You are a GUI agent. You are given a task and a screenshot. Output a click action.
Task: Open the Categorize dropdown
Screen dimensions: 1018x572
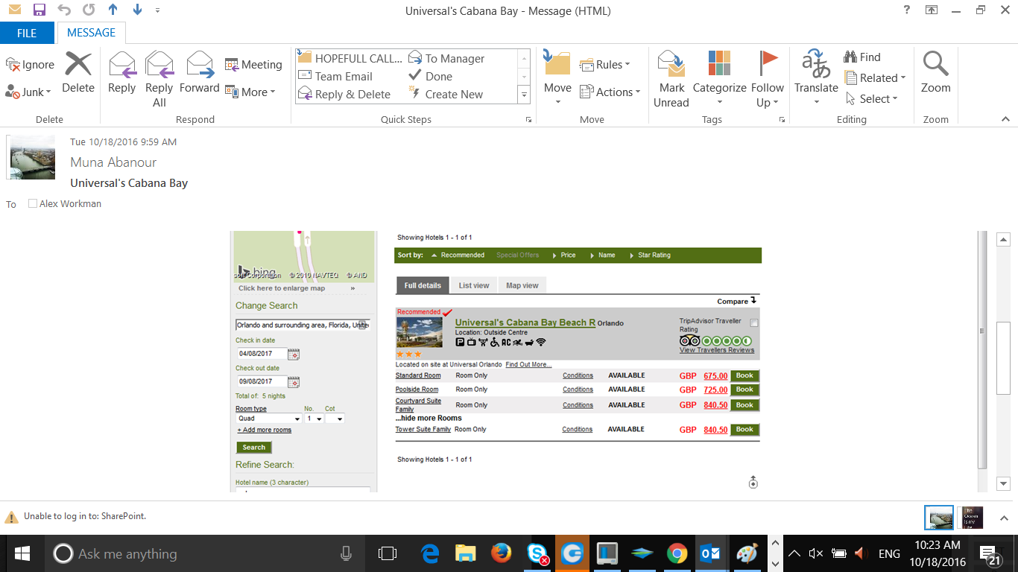(719, 80)
